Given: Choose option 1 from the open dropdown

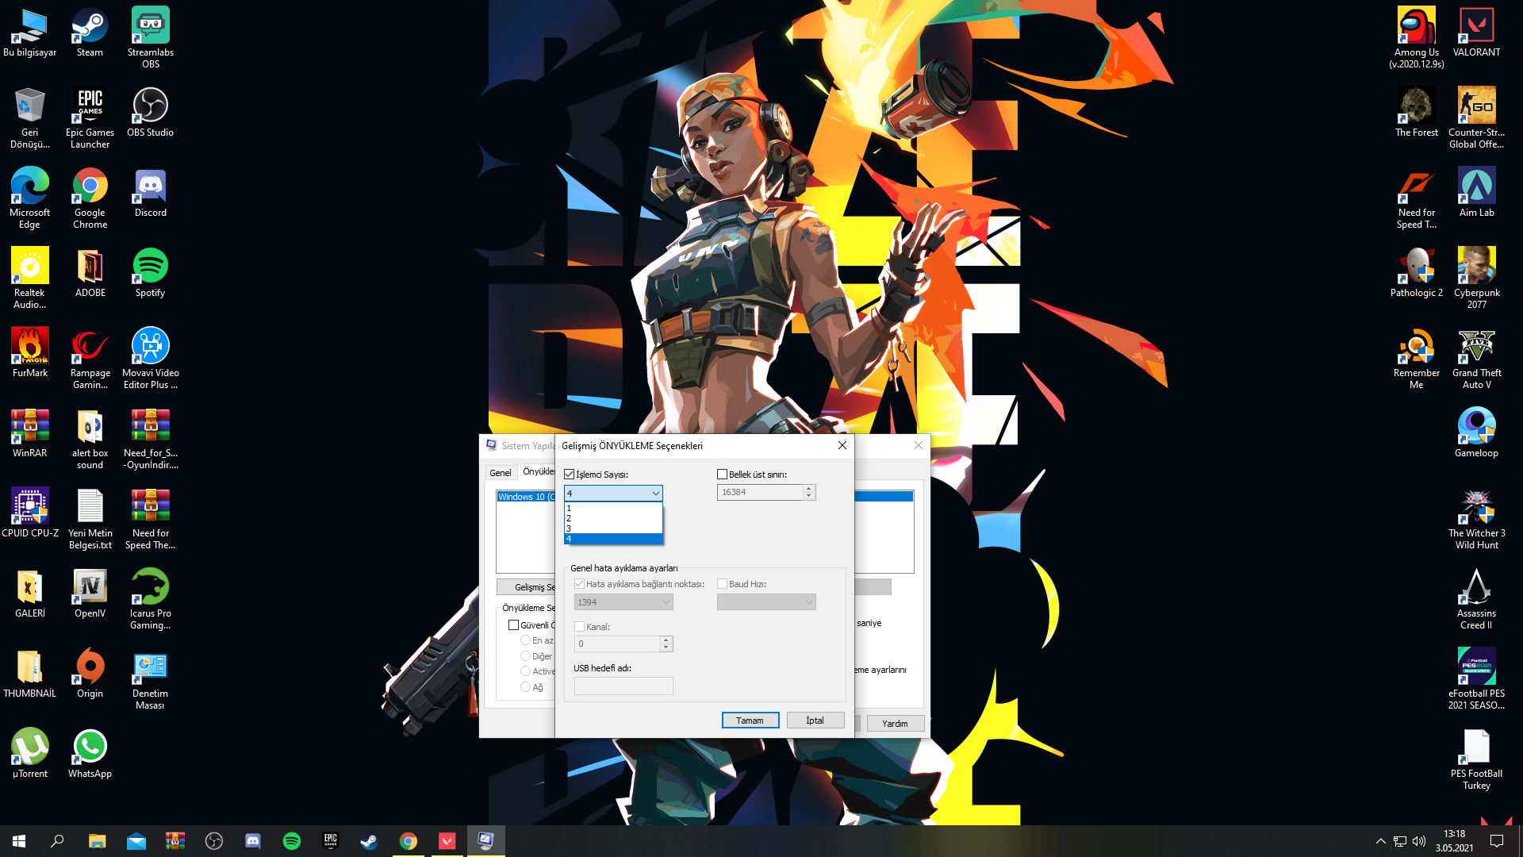Looking at the screenshot, I should (x=612, y=508).
